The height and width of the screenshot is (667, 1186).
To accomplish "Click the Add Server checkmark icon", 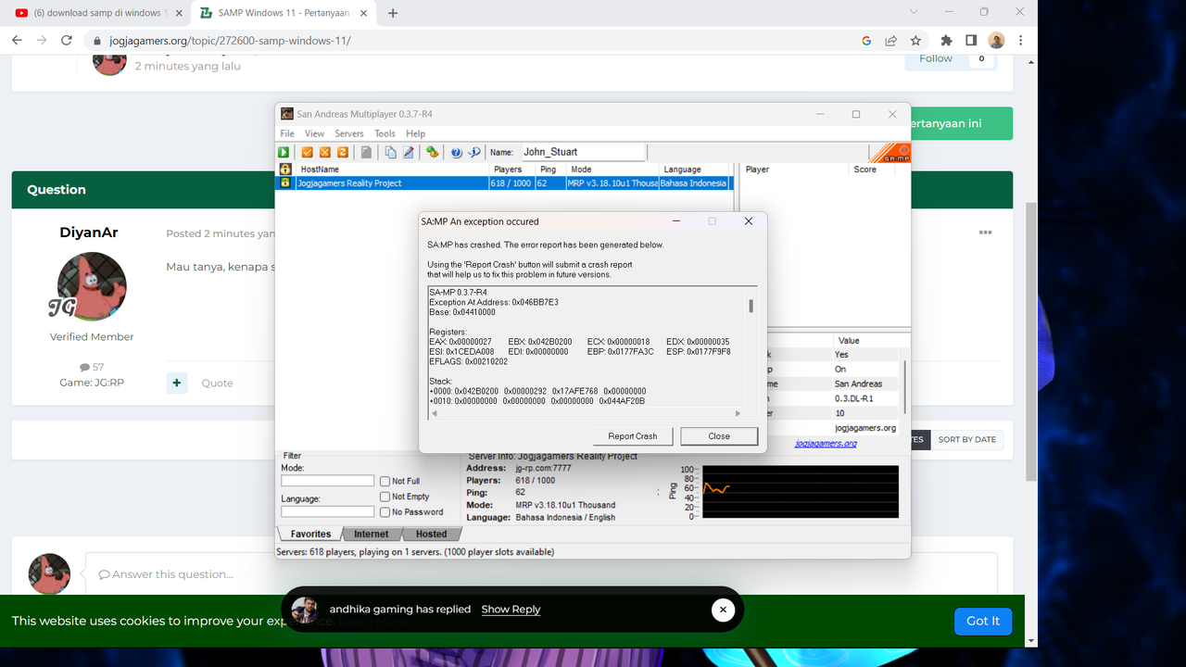I will (x=308, y=152).
